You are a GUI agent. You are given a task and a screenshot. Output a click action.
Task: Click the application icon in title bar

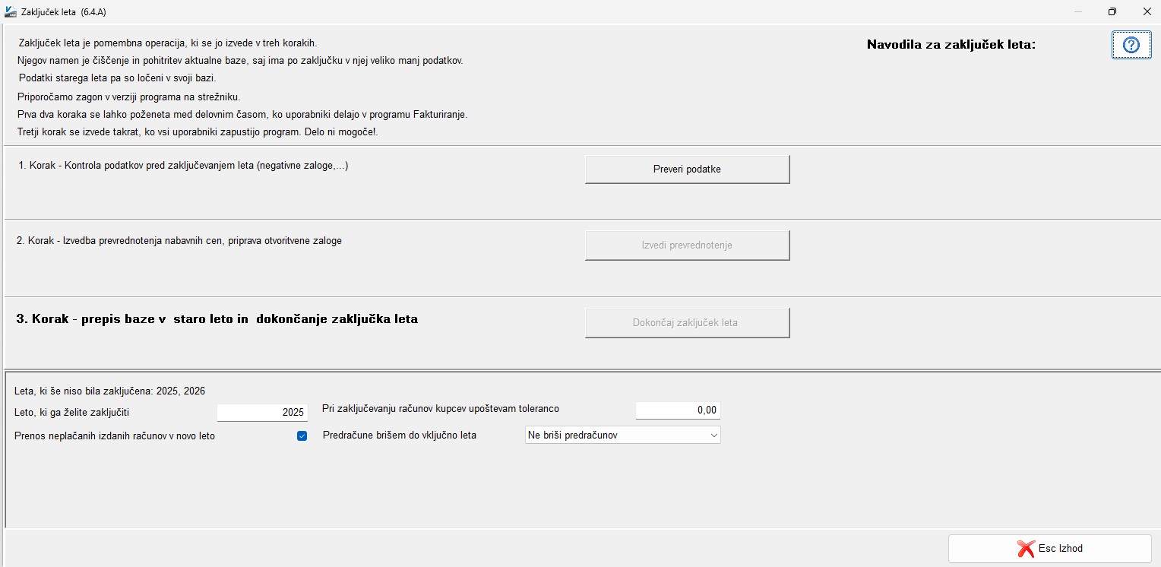click(x=11, y=11)
